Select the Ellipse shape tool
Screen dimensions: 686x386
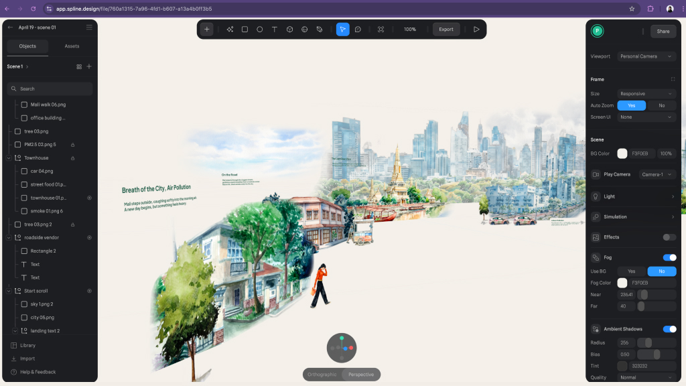[x=260, y=29]
